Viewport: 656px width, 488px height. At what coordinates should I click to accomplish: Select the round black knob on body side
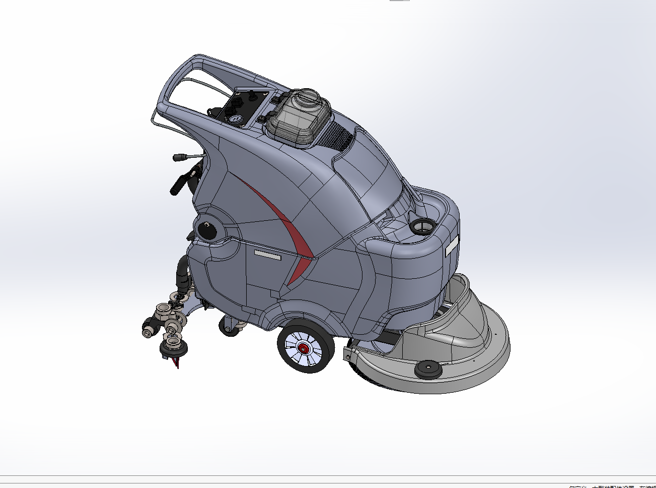point(207,230)
